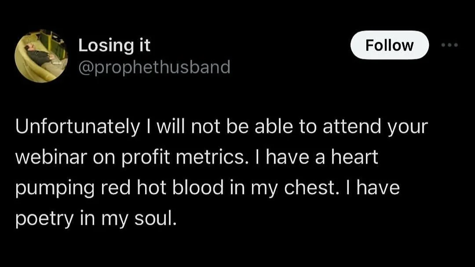Open the @prophethusband handle link
This screenshot has height=267, width=475.
pos(154,67)
